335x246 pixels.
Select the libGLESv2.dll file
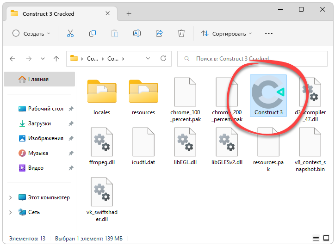click(x=227, y=147)
